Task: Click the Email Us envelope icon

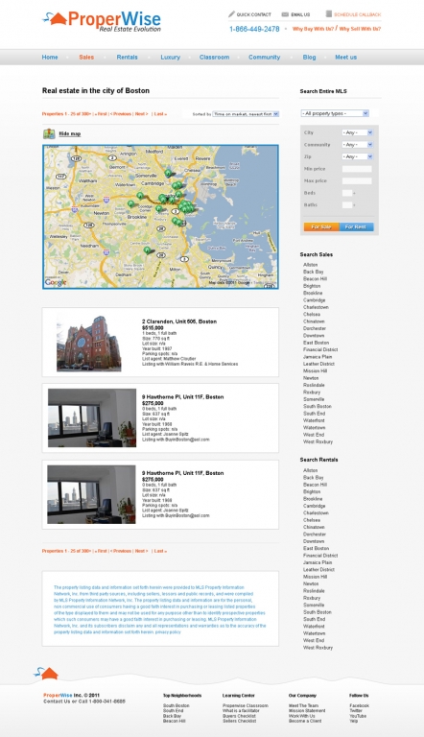Action: point(285,14)
